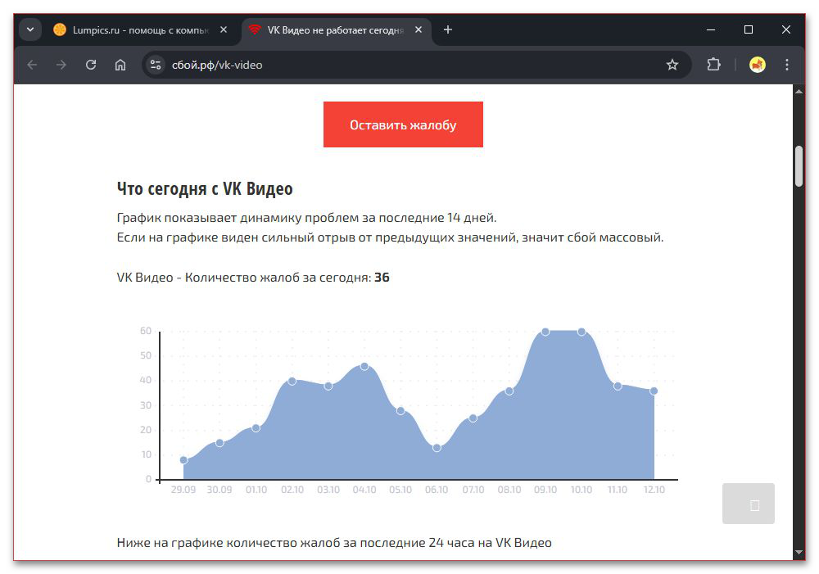819x574 pixels.
Task: Click the complaints count value 36
Action: click(382, 278)
